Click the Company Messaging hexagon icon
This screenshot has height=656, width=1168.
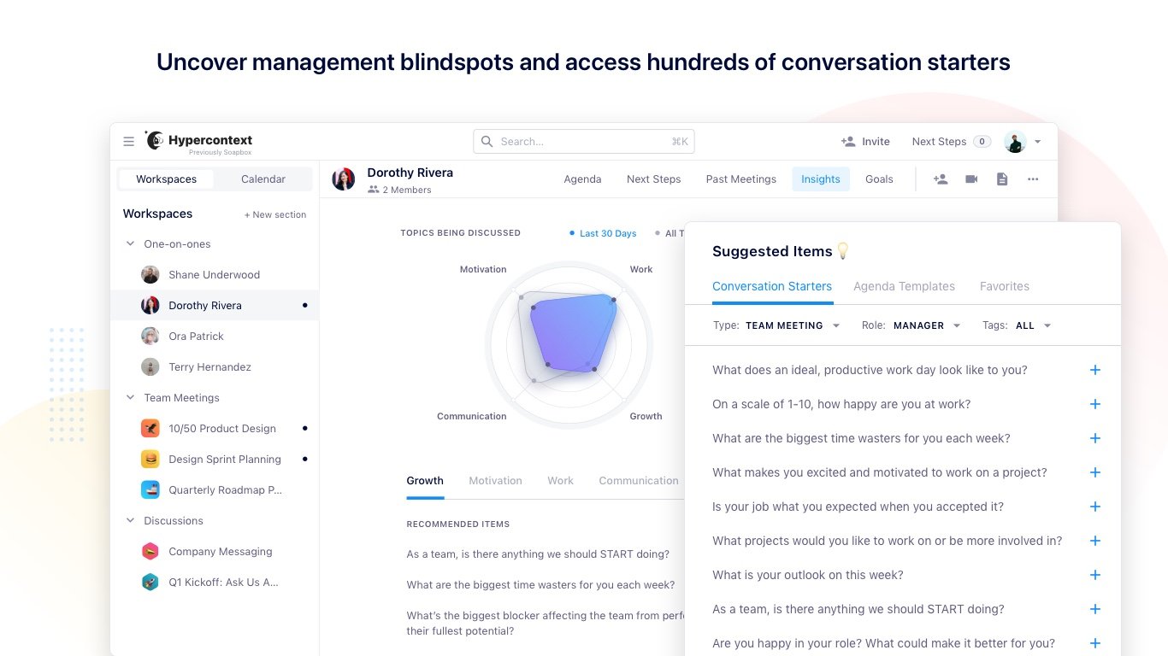(150, 552)
